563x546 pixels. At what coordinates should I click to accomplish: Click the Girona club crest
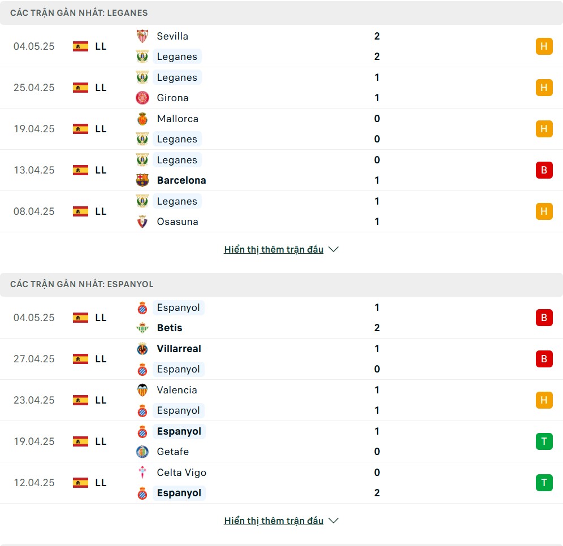(142, 98)
